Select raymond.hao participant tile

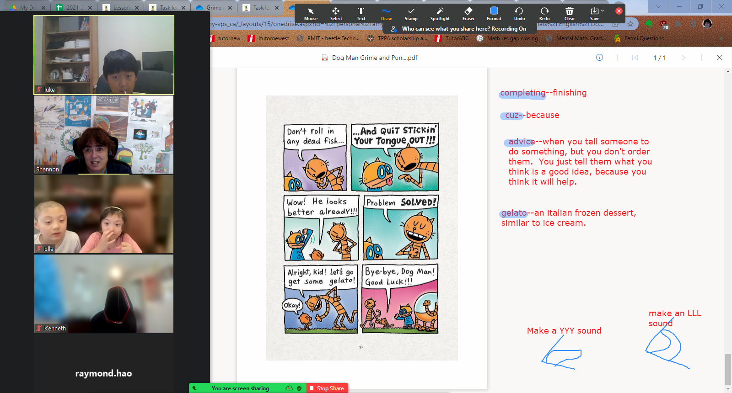pyautogui.click(x=104, y=373)
